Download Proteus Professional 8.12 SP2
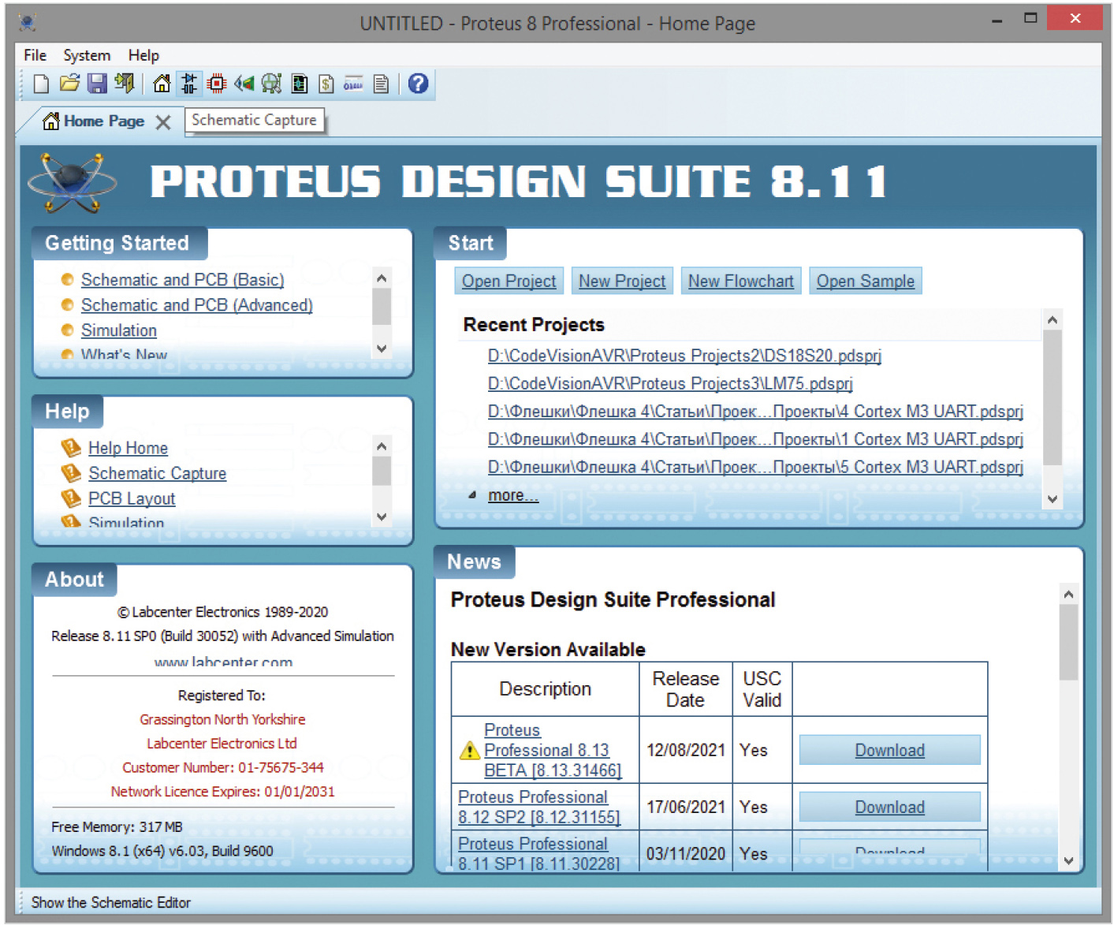Image resolution: width=1114 pixels, height=925 pixels. [890, 807]
